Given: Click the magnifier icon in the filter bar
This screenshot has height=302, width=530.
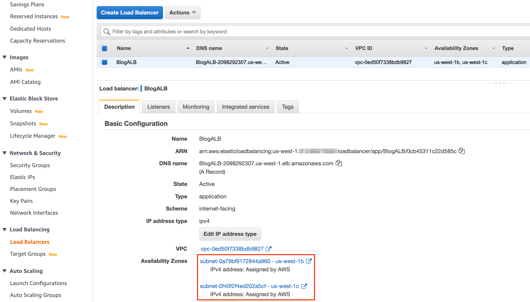Looking at the screenshot, I should (x=106, y=31).
